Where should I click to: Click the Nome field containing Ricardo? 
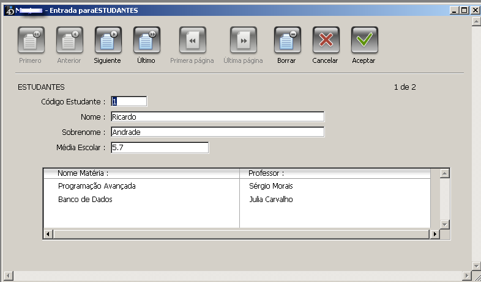pos(217,117)
